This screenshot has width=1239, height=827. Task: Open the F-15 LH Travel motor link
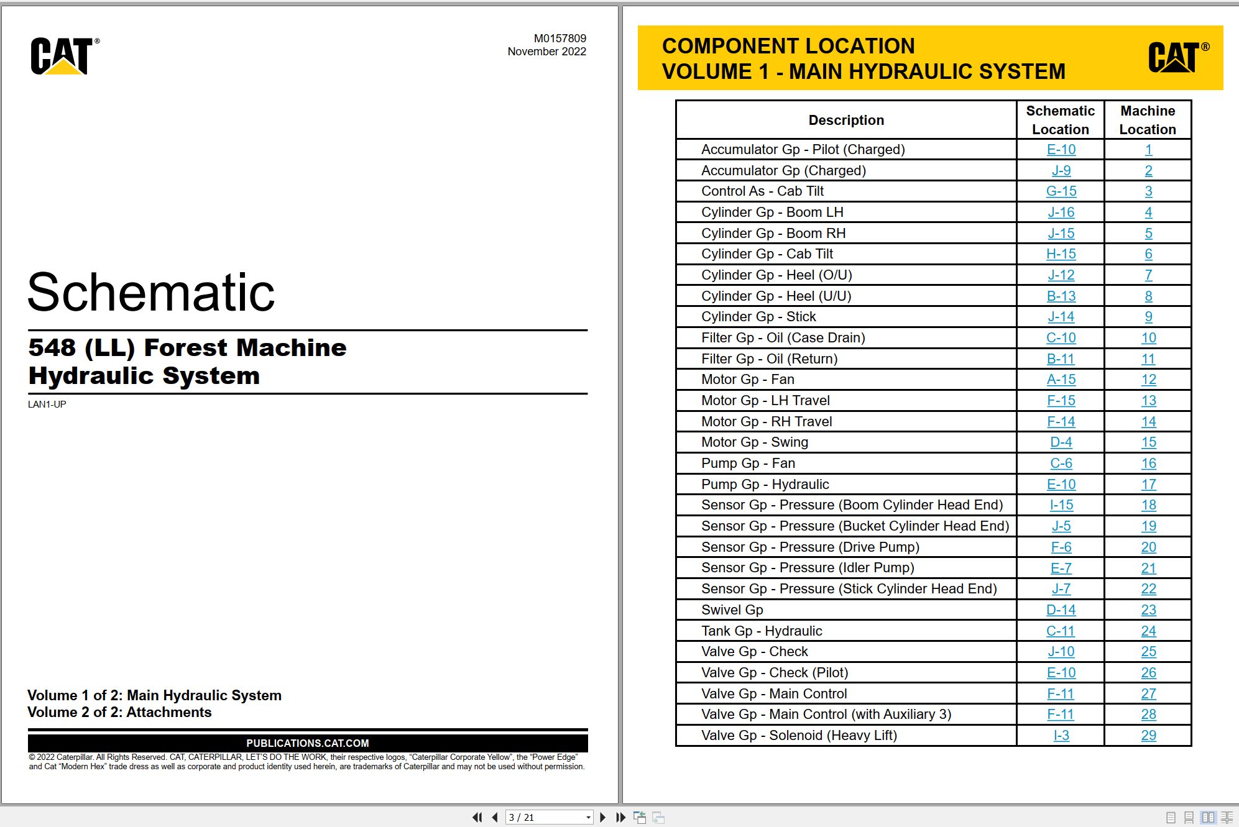click(x=1061, y=401)
